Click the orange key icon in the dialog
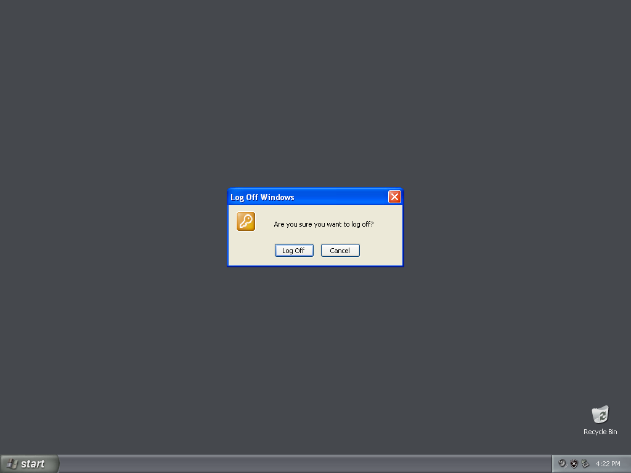 246,221
